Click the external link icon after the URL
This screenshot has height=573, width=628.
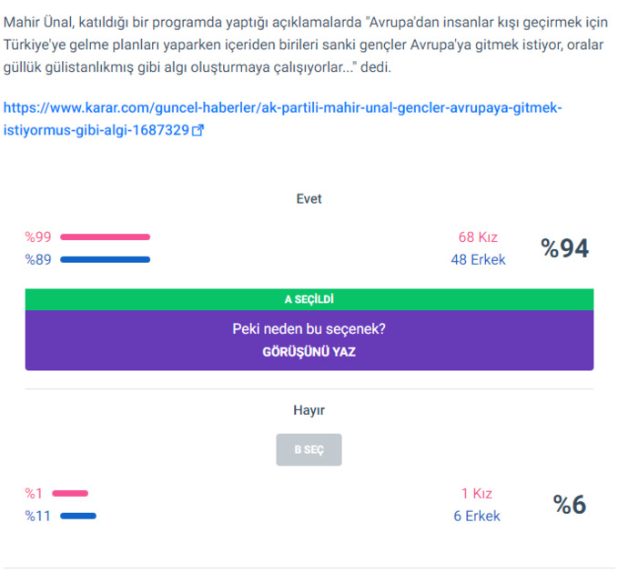pos(198,130)
